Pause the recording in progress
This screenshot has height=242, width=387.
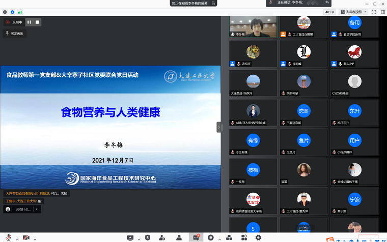click(x=29, y=22)
